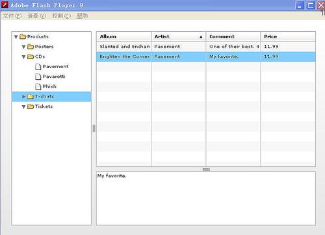This screenshot has width=325, height=235.
Task: Select the Pavarotti tree label
Action: click(x=54, y=77)
